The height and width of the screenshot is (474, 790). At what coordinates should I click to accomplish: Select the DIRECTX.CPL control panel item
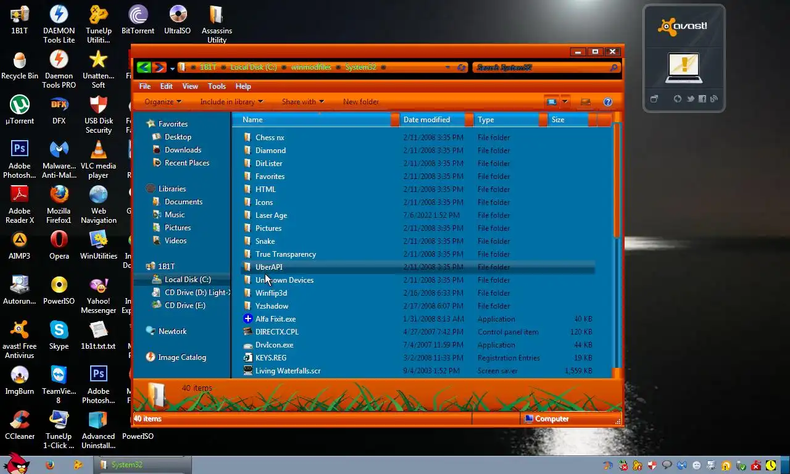pos(276,332)
